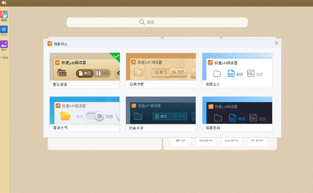Open the Word tool in sidebar

pos(4,31)
